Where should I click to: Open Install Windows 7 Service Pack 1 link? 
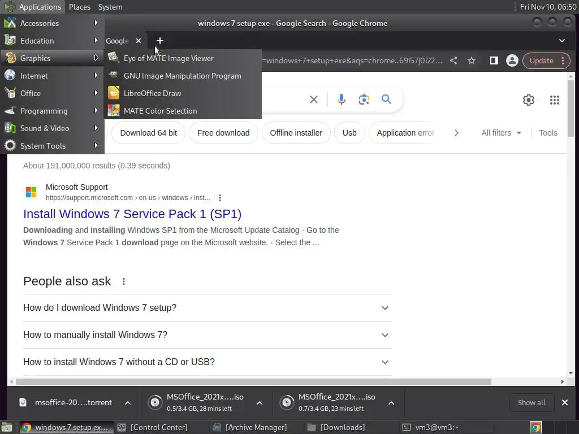(132, 214)
